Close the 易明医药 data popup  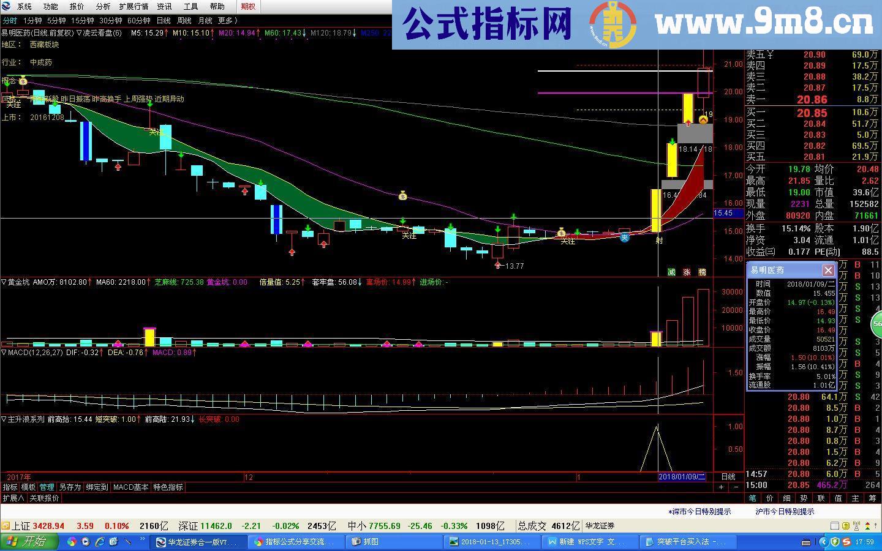[828, 270]
